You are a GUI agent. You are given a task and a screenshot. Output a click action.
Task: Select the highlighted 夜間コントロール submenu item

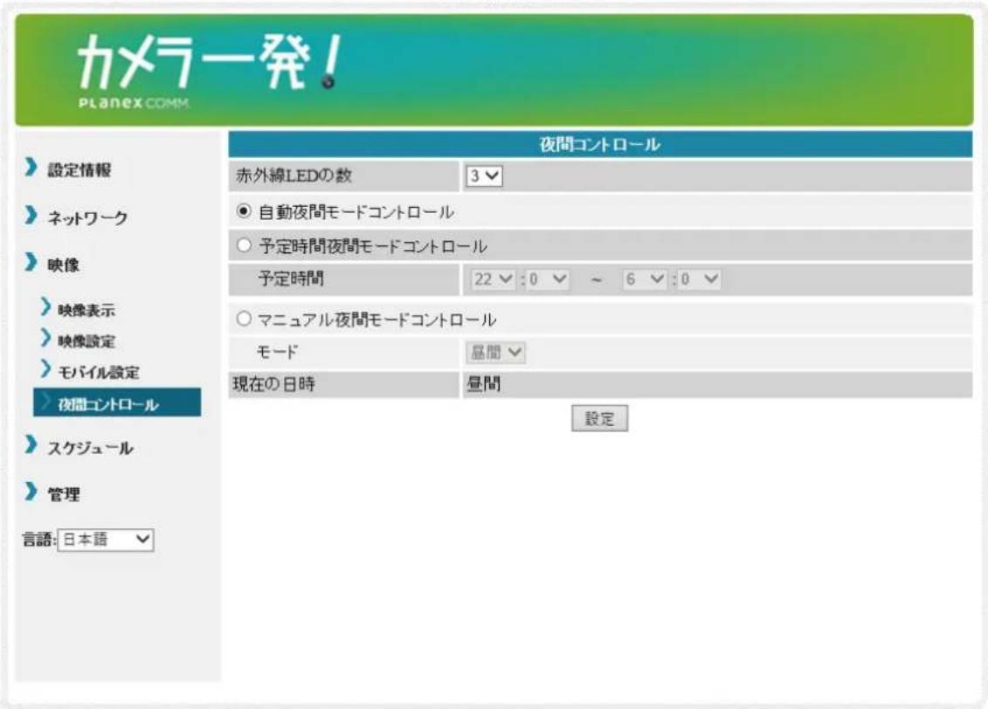117,403
